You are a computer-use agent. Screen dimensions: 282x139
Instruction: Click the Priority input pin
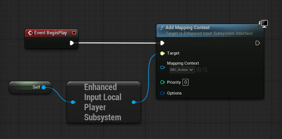pos(163,82)
